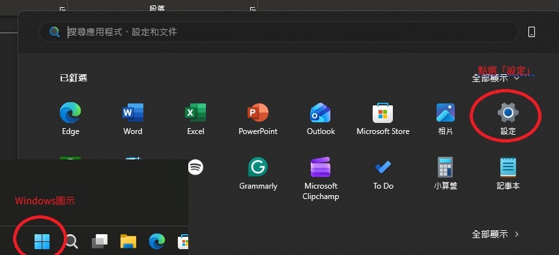Launch PowerPoint pinned app

258,118
